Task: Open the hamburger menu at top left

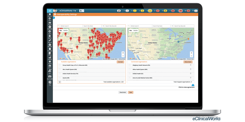Action: point(50,11)
